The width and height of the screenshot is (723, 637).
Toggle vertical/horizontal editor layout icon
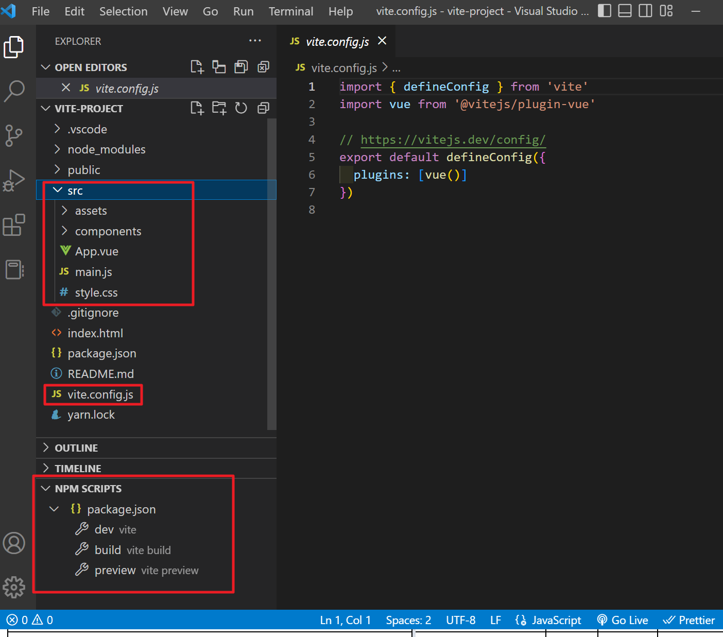coord(219,67)
